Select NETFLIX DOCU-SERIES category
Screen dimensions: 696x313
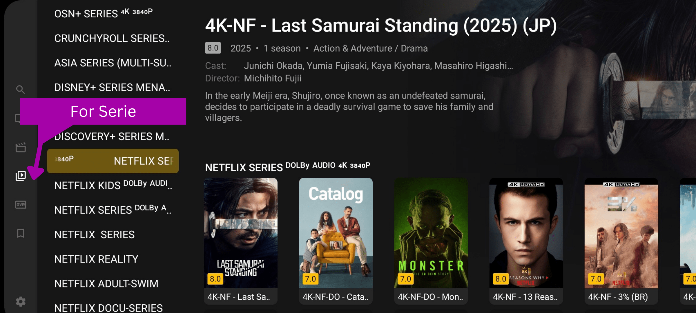pos(108,307)
